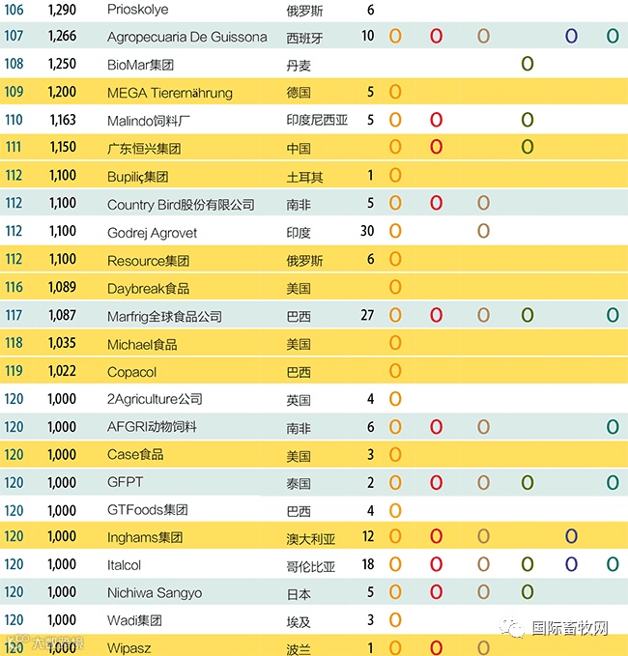Click 2Agriculture公司 company name

coord(155,399)
